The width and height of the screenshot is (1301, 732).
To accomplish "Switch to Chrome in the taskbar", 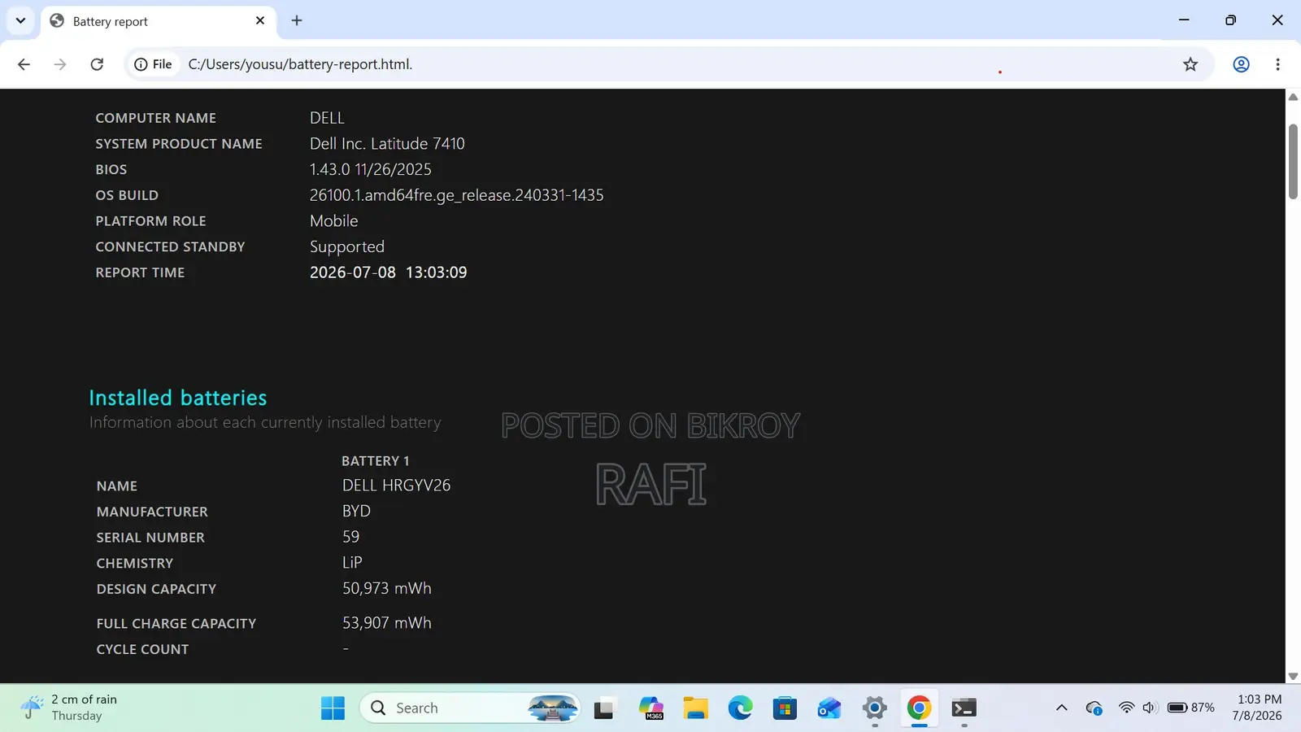I will [920, 708].
